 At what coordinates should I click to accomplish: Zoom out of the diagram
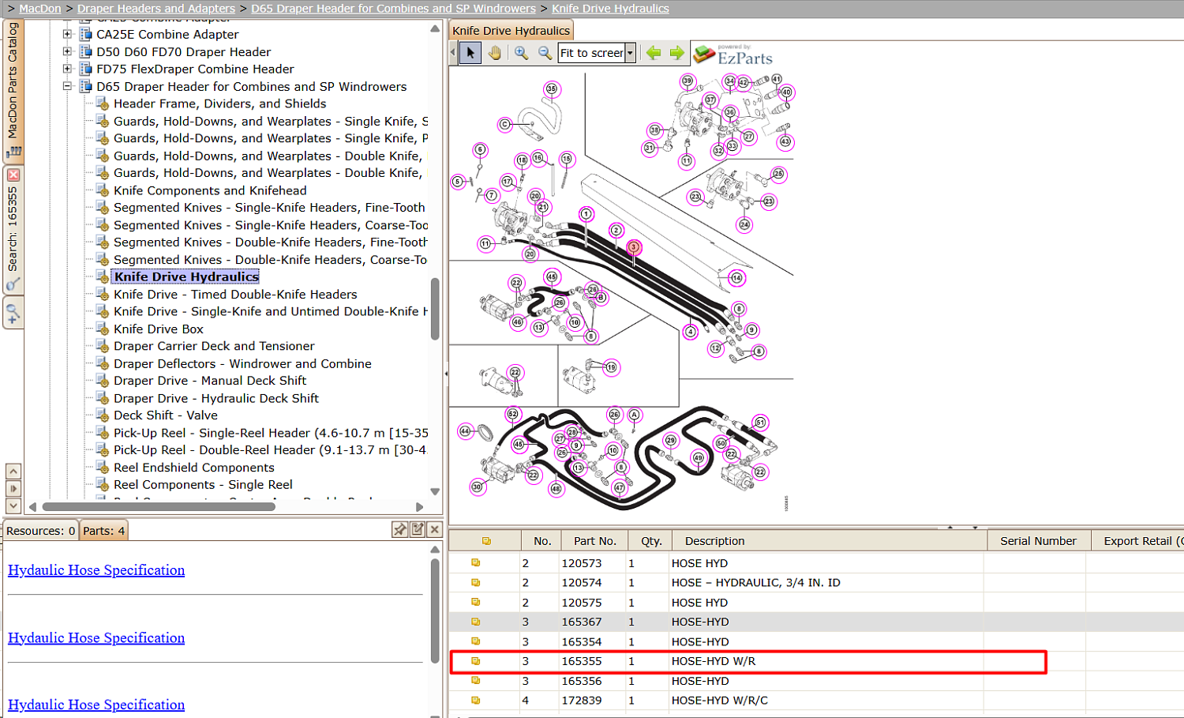click(545, 53)
